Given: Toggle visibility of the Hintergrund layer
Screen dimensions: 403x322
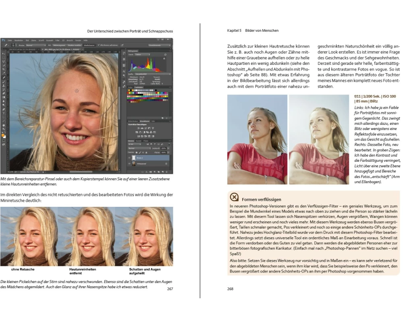Looking at the screenshot, I should tap(130, 164).
